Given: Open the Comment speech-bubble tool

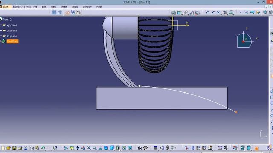Looking at the screenshot, I should [x=145, y=148].
